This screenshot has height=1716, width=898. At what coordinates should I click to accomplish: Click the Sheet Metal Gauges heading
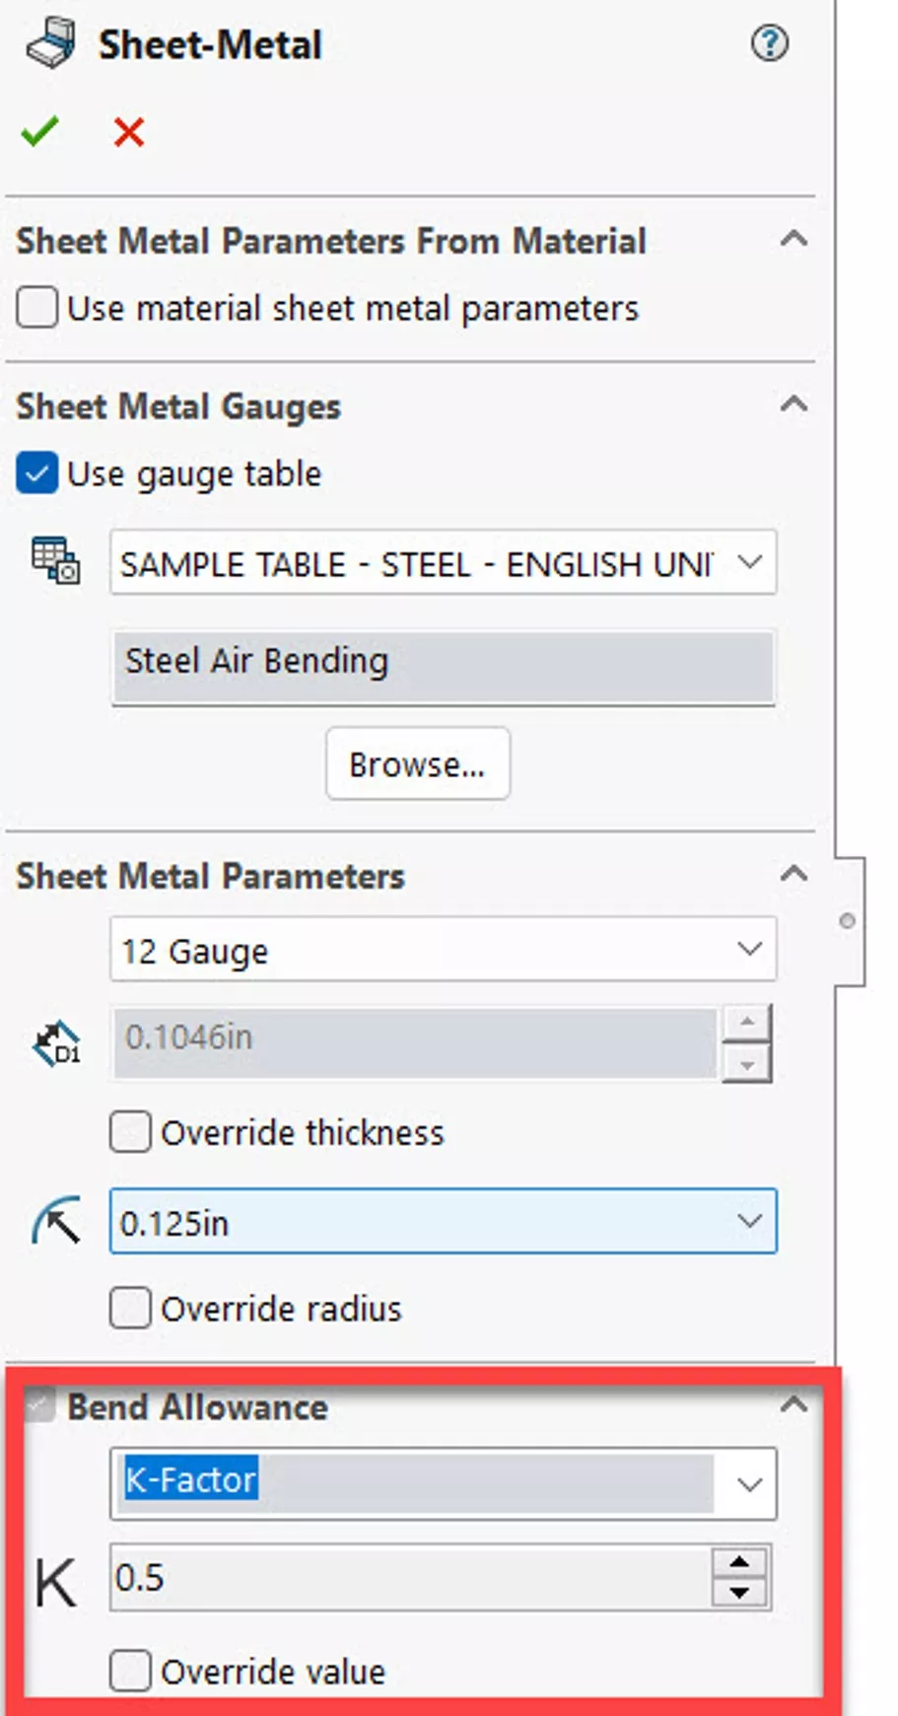coord(178,406)
